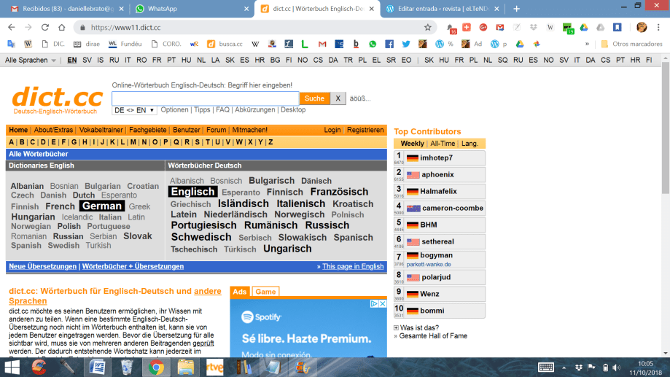The image size is (670, 377).
Task: Expand the bookmarks overflow chevron
Action: pyautogui.click(x=587, y=44)
